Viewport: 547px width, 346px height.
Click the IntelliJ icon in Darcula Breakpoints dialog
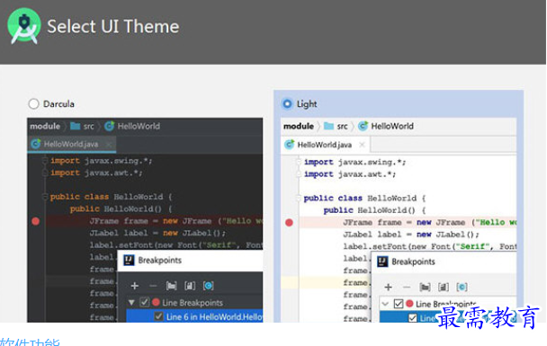tap(129, 261)
